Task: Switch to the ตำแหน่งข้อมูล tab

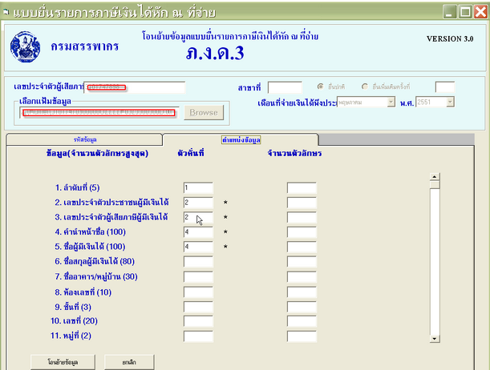Action: click(x=241, y=140)
